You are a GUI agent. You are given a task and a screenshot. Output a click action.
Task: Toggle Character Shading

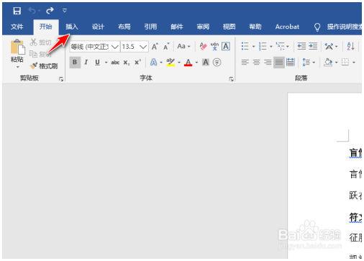(206, 63)
